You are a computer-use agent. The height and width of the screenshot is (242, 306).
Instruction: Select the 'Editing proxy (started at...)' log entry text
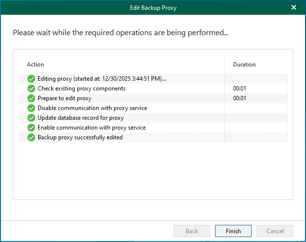102,79
